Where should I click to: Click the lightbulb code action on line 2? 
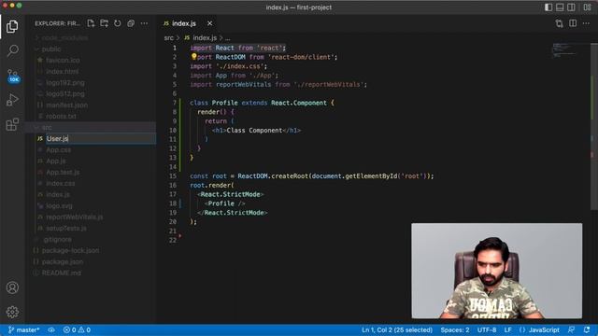pos(193,57)
